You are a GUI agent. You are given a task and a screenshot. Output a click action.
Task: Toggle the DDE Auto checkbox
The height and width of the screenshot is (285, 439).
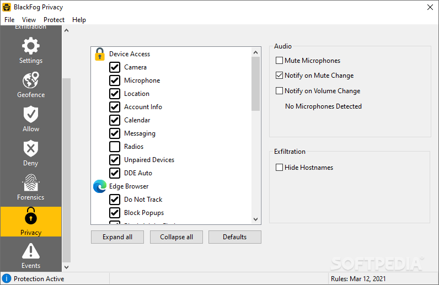coord(115,173)
